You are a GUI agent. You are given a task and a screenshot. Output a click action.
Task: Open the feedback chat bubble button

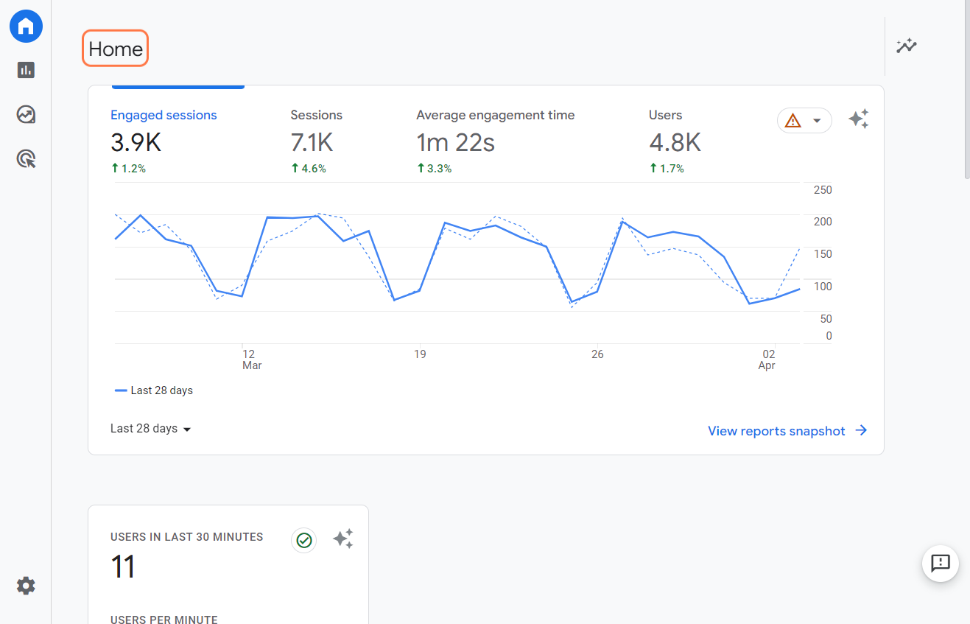941,564
